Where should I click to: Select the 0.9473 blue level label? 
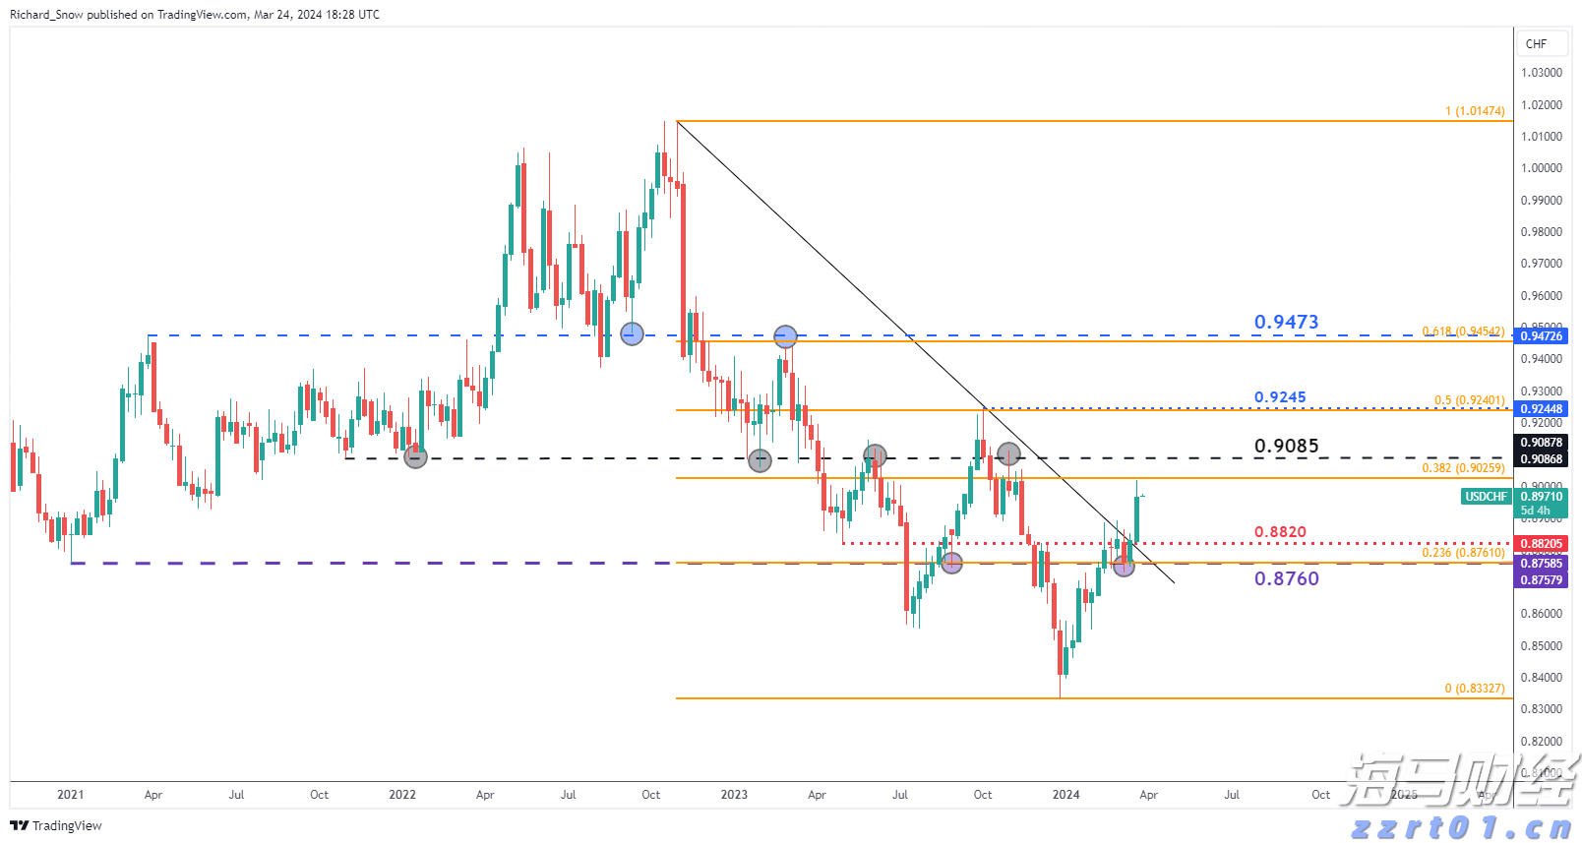(x=1286, y=322)
